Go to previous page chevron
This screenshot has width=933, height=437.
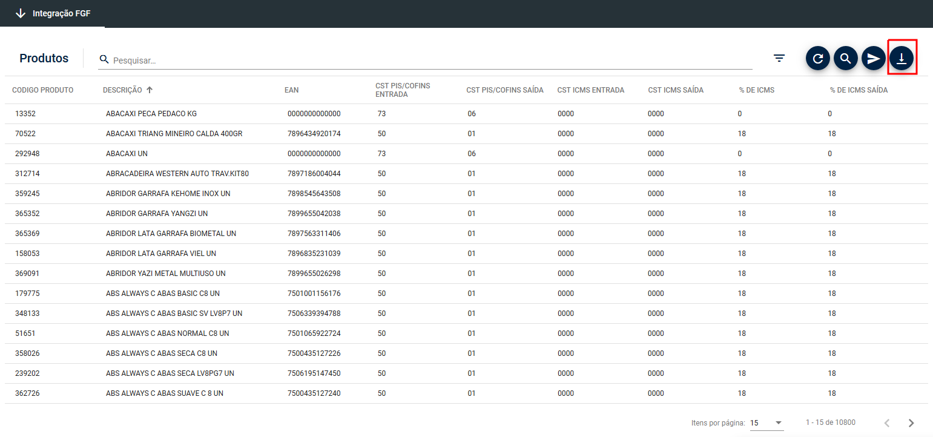887,422
